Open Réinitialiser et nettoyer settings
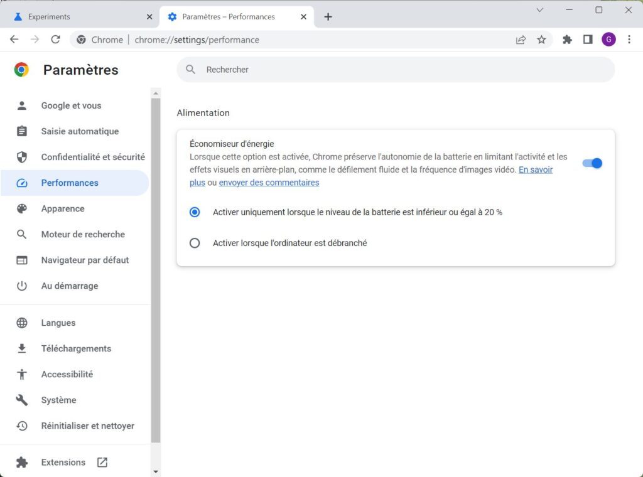 [x=75, y=426]
